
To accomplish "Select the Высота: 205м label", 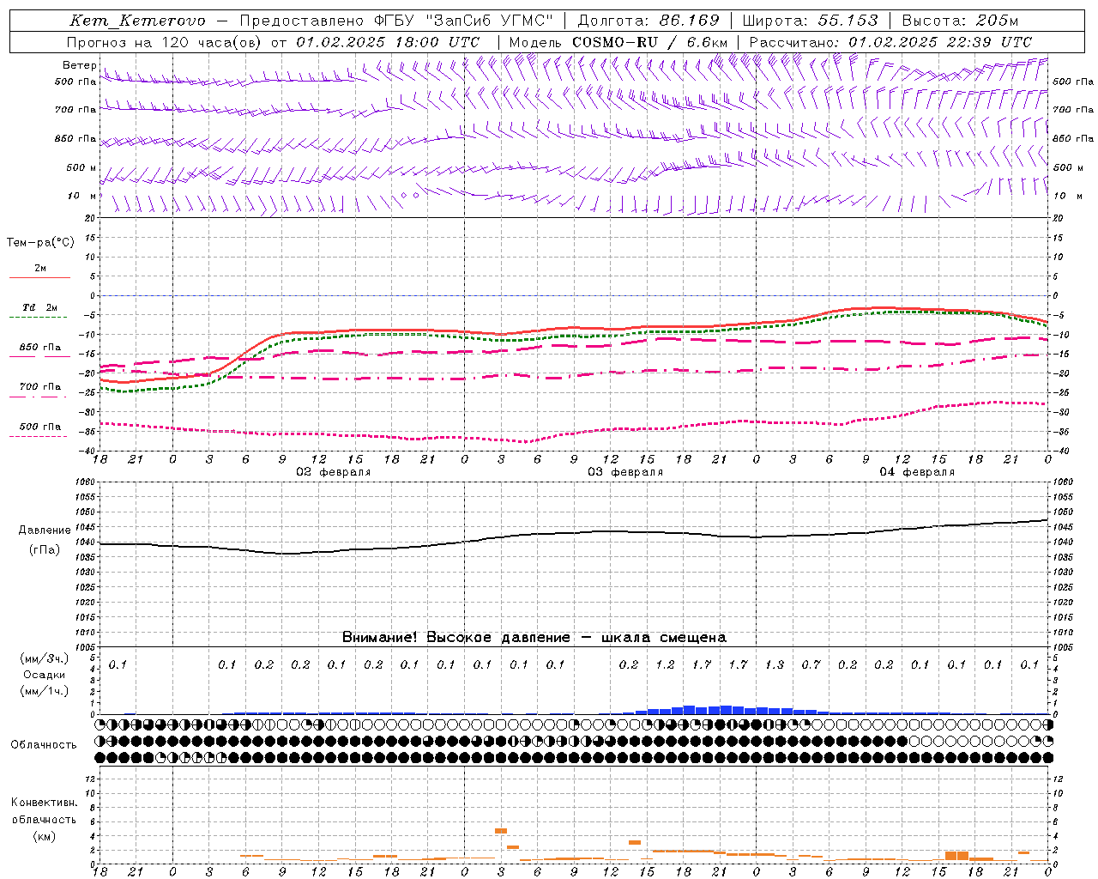I will click(x=960, y=21).
